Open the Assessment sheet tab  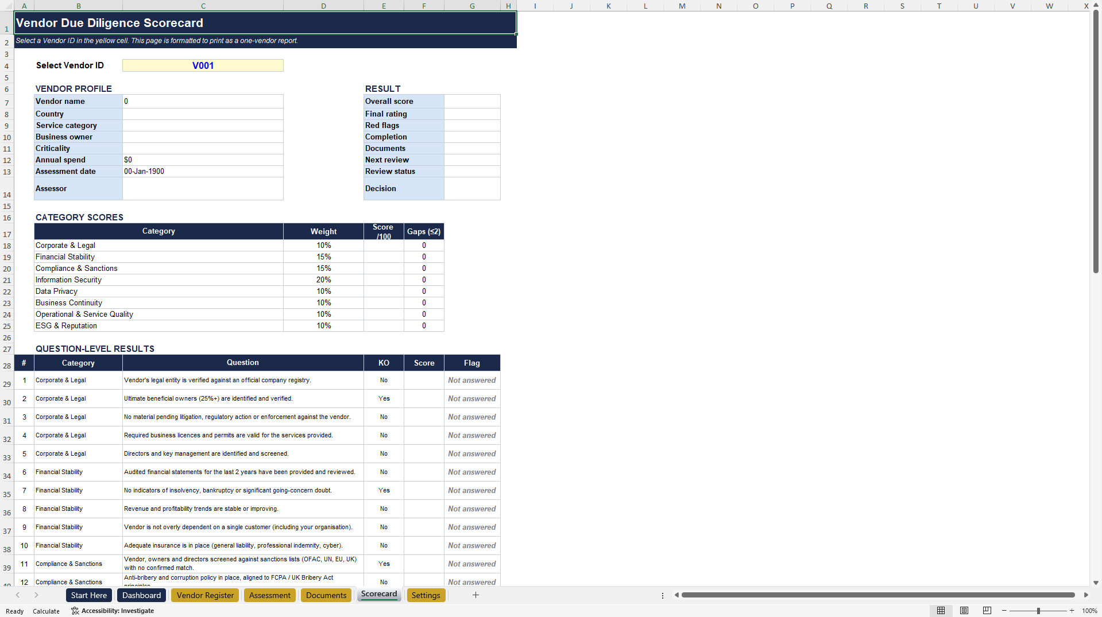click(x=270, y=595)
